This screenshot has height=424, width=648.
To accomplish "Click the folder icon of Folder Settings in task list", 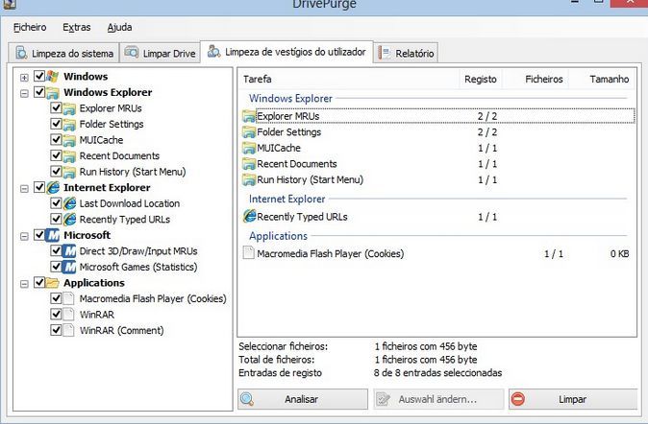I will click(x=249, y=132).
